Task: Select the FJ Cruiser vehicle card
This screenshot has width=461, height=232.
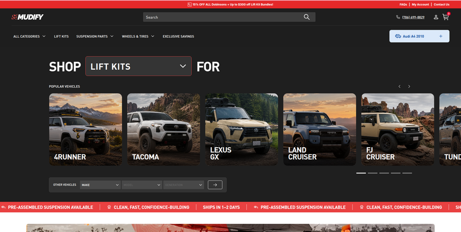Action: 398,130
